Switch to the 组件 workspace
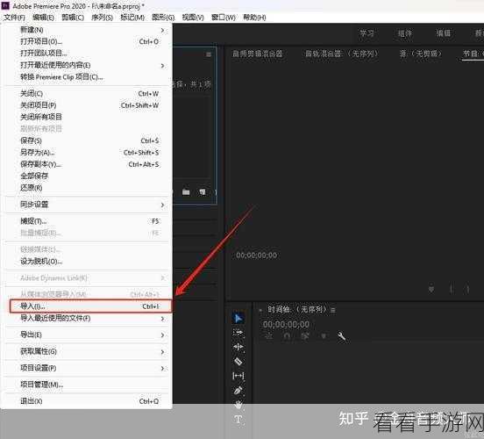The width and height of the screenshot is (484, 439). point(405,32)
